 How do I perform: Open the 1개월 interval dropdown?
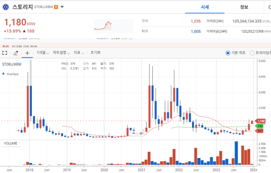43,52
